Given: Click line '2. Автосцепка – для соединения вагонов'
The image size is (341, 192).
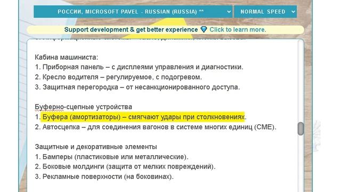Looking at the screenshot, I should [x=156, y=127].
